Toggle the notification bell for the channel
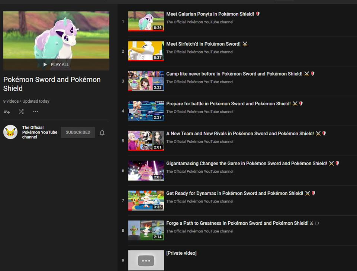The image size is (357, 271). tap(102, 133)
